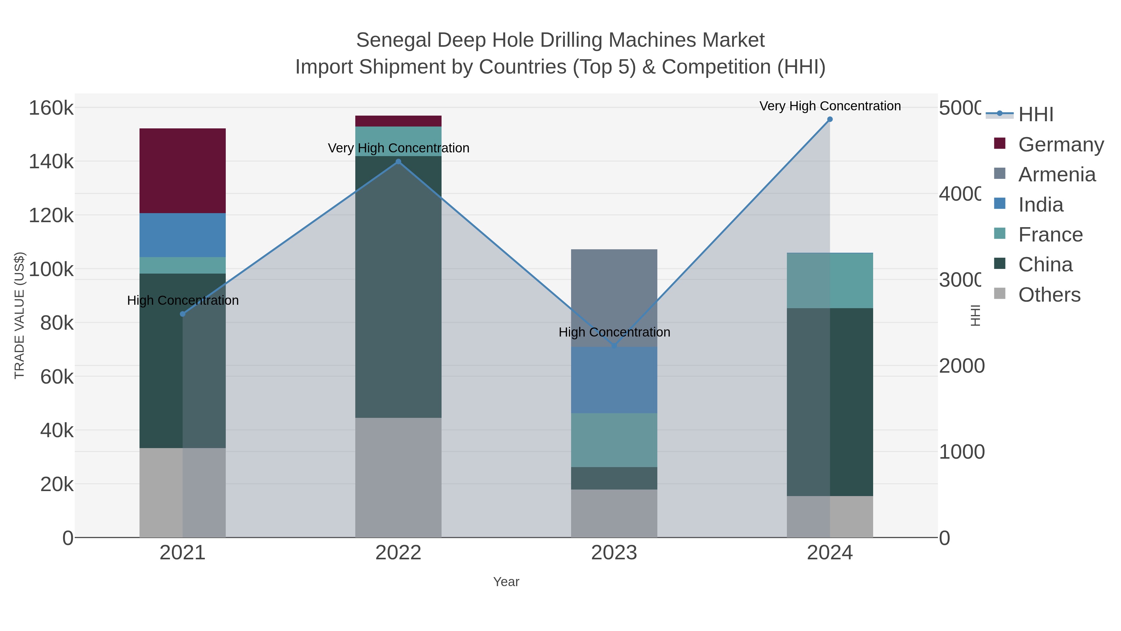Click the 160k y-axis tick label

[x=51, y=108]
